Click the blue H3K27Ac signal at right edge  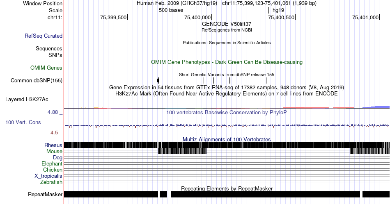pos(377,107)
